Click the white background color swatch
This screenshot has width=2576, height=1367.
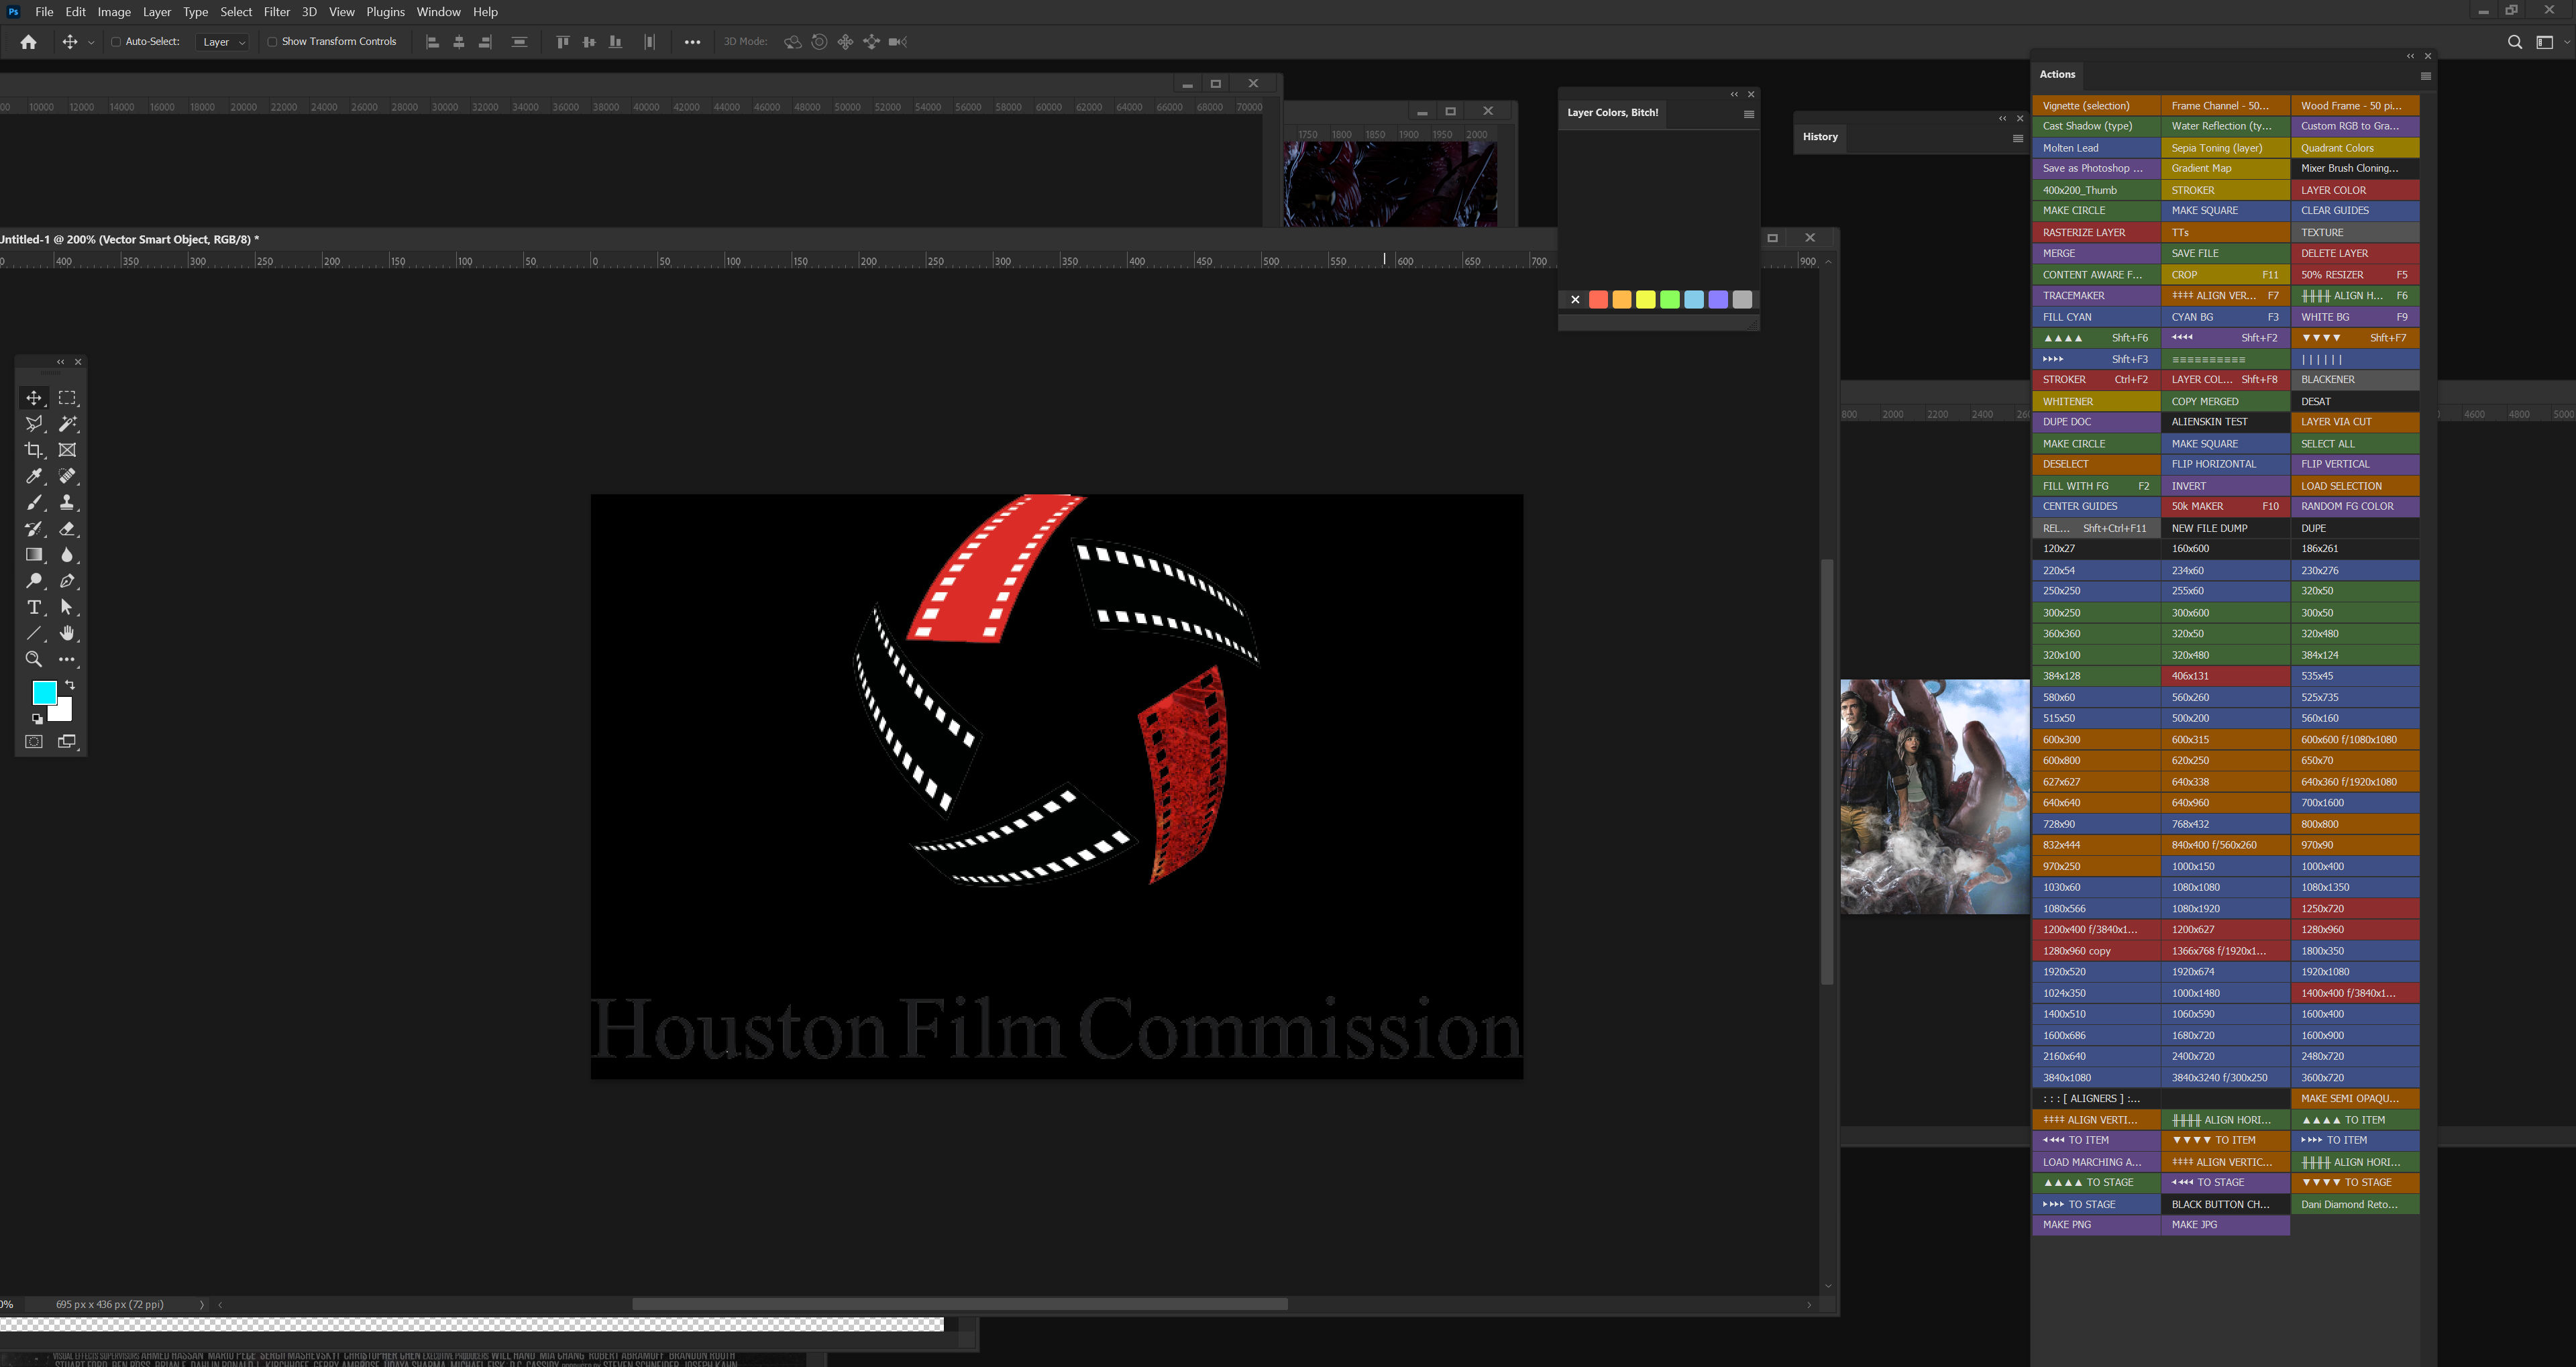63,712
